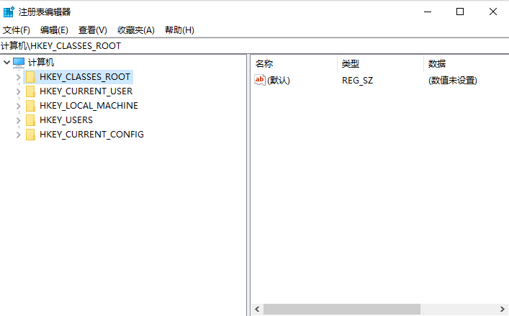Open the 帮助(H) menu
Image resolution: width=509 pixels, height=316 pixels.
[179, 30]
